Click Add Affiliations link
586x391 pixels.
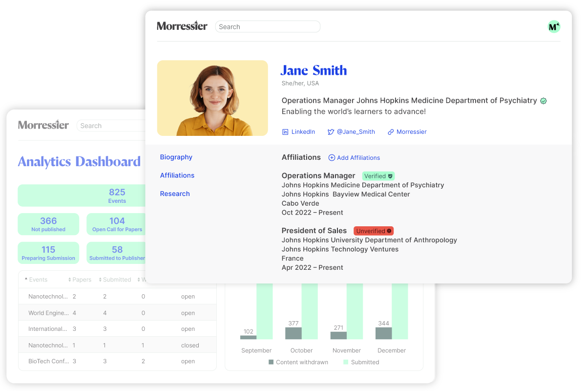(358, 158)
